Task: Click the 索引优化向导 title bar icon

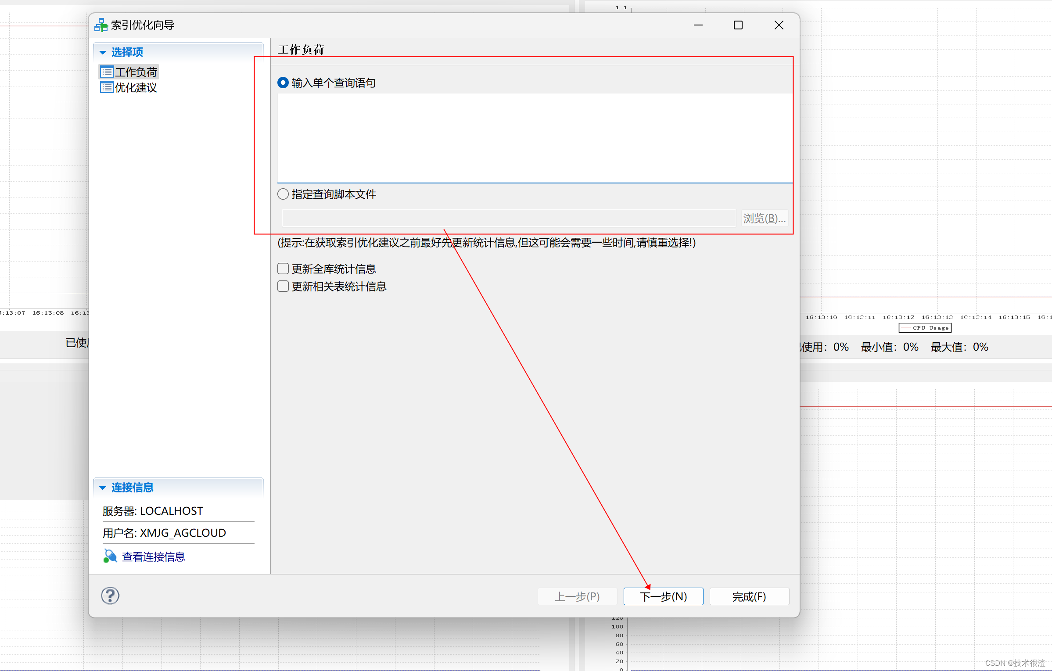Action: pos(101,25)
